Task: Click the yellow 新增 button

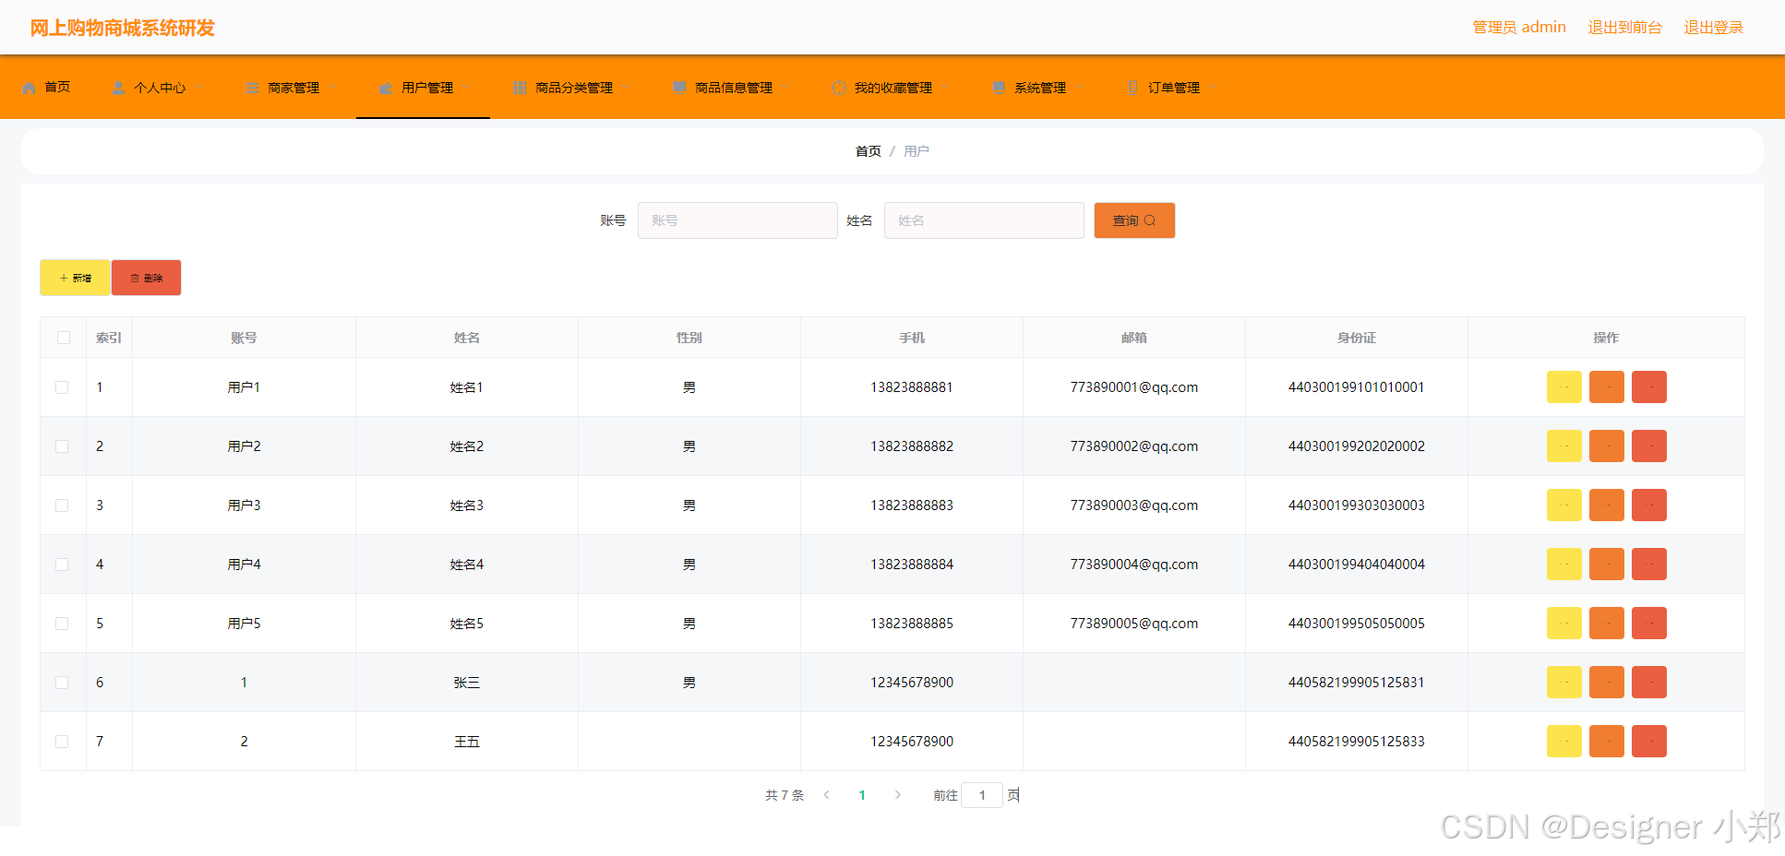Action: click(75, 278)
